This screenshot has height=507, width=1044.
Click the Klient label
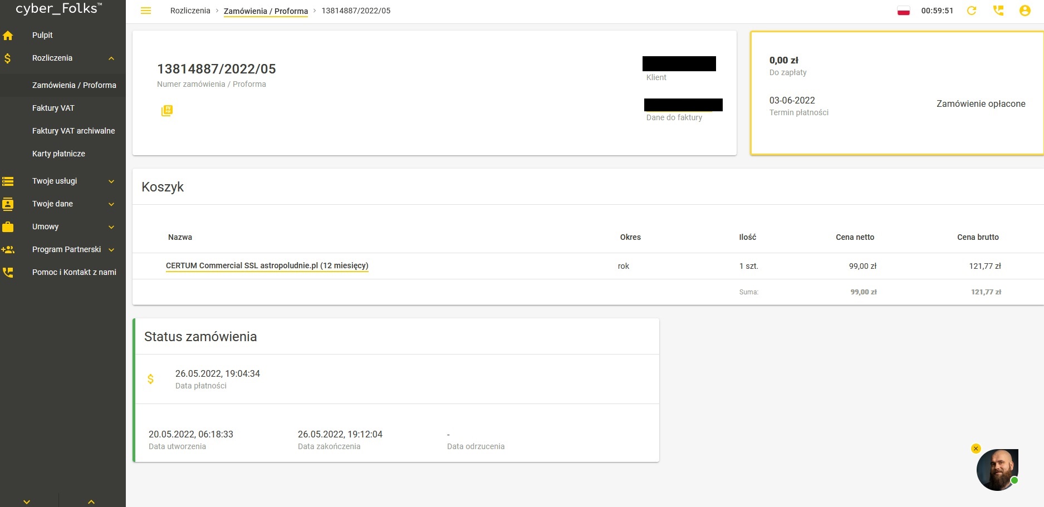tap(656, 77)
